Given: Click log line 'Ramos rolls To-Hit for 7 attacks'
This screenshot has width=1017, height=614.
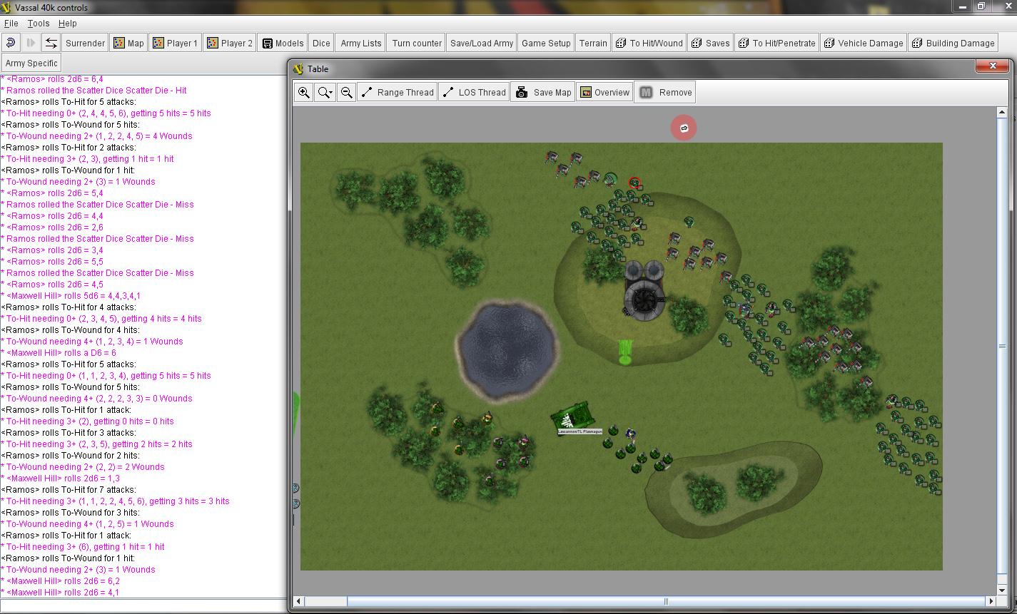Looking at the screenshot, I should coord(69,489).
